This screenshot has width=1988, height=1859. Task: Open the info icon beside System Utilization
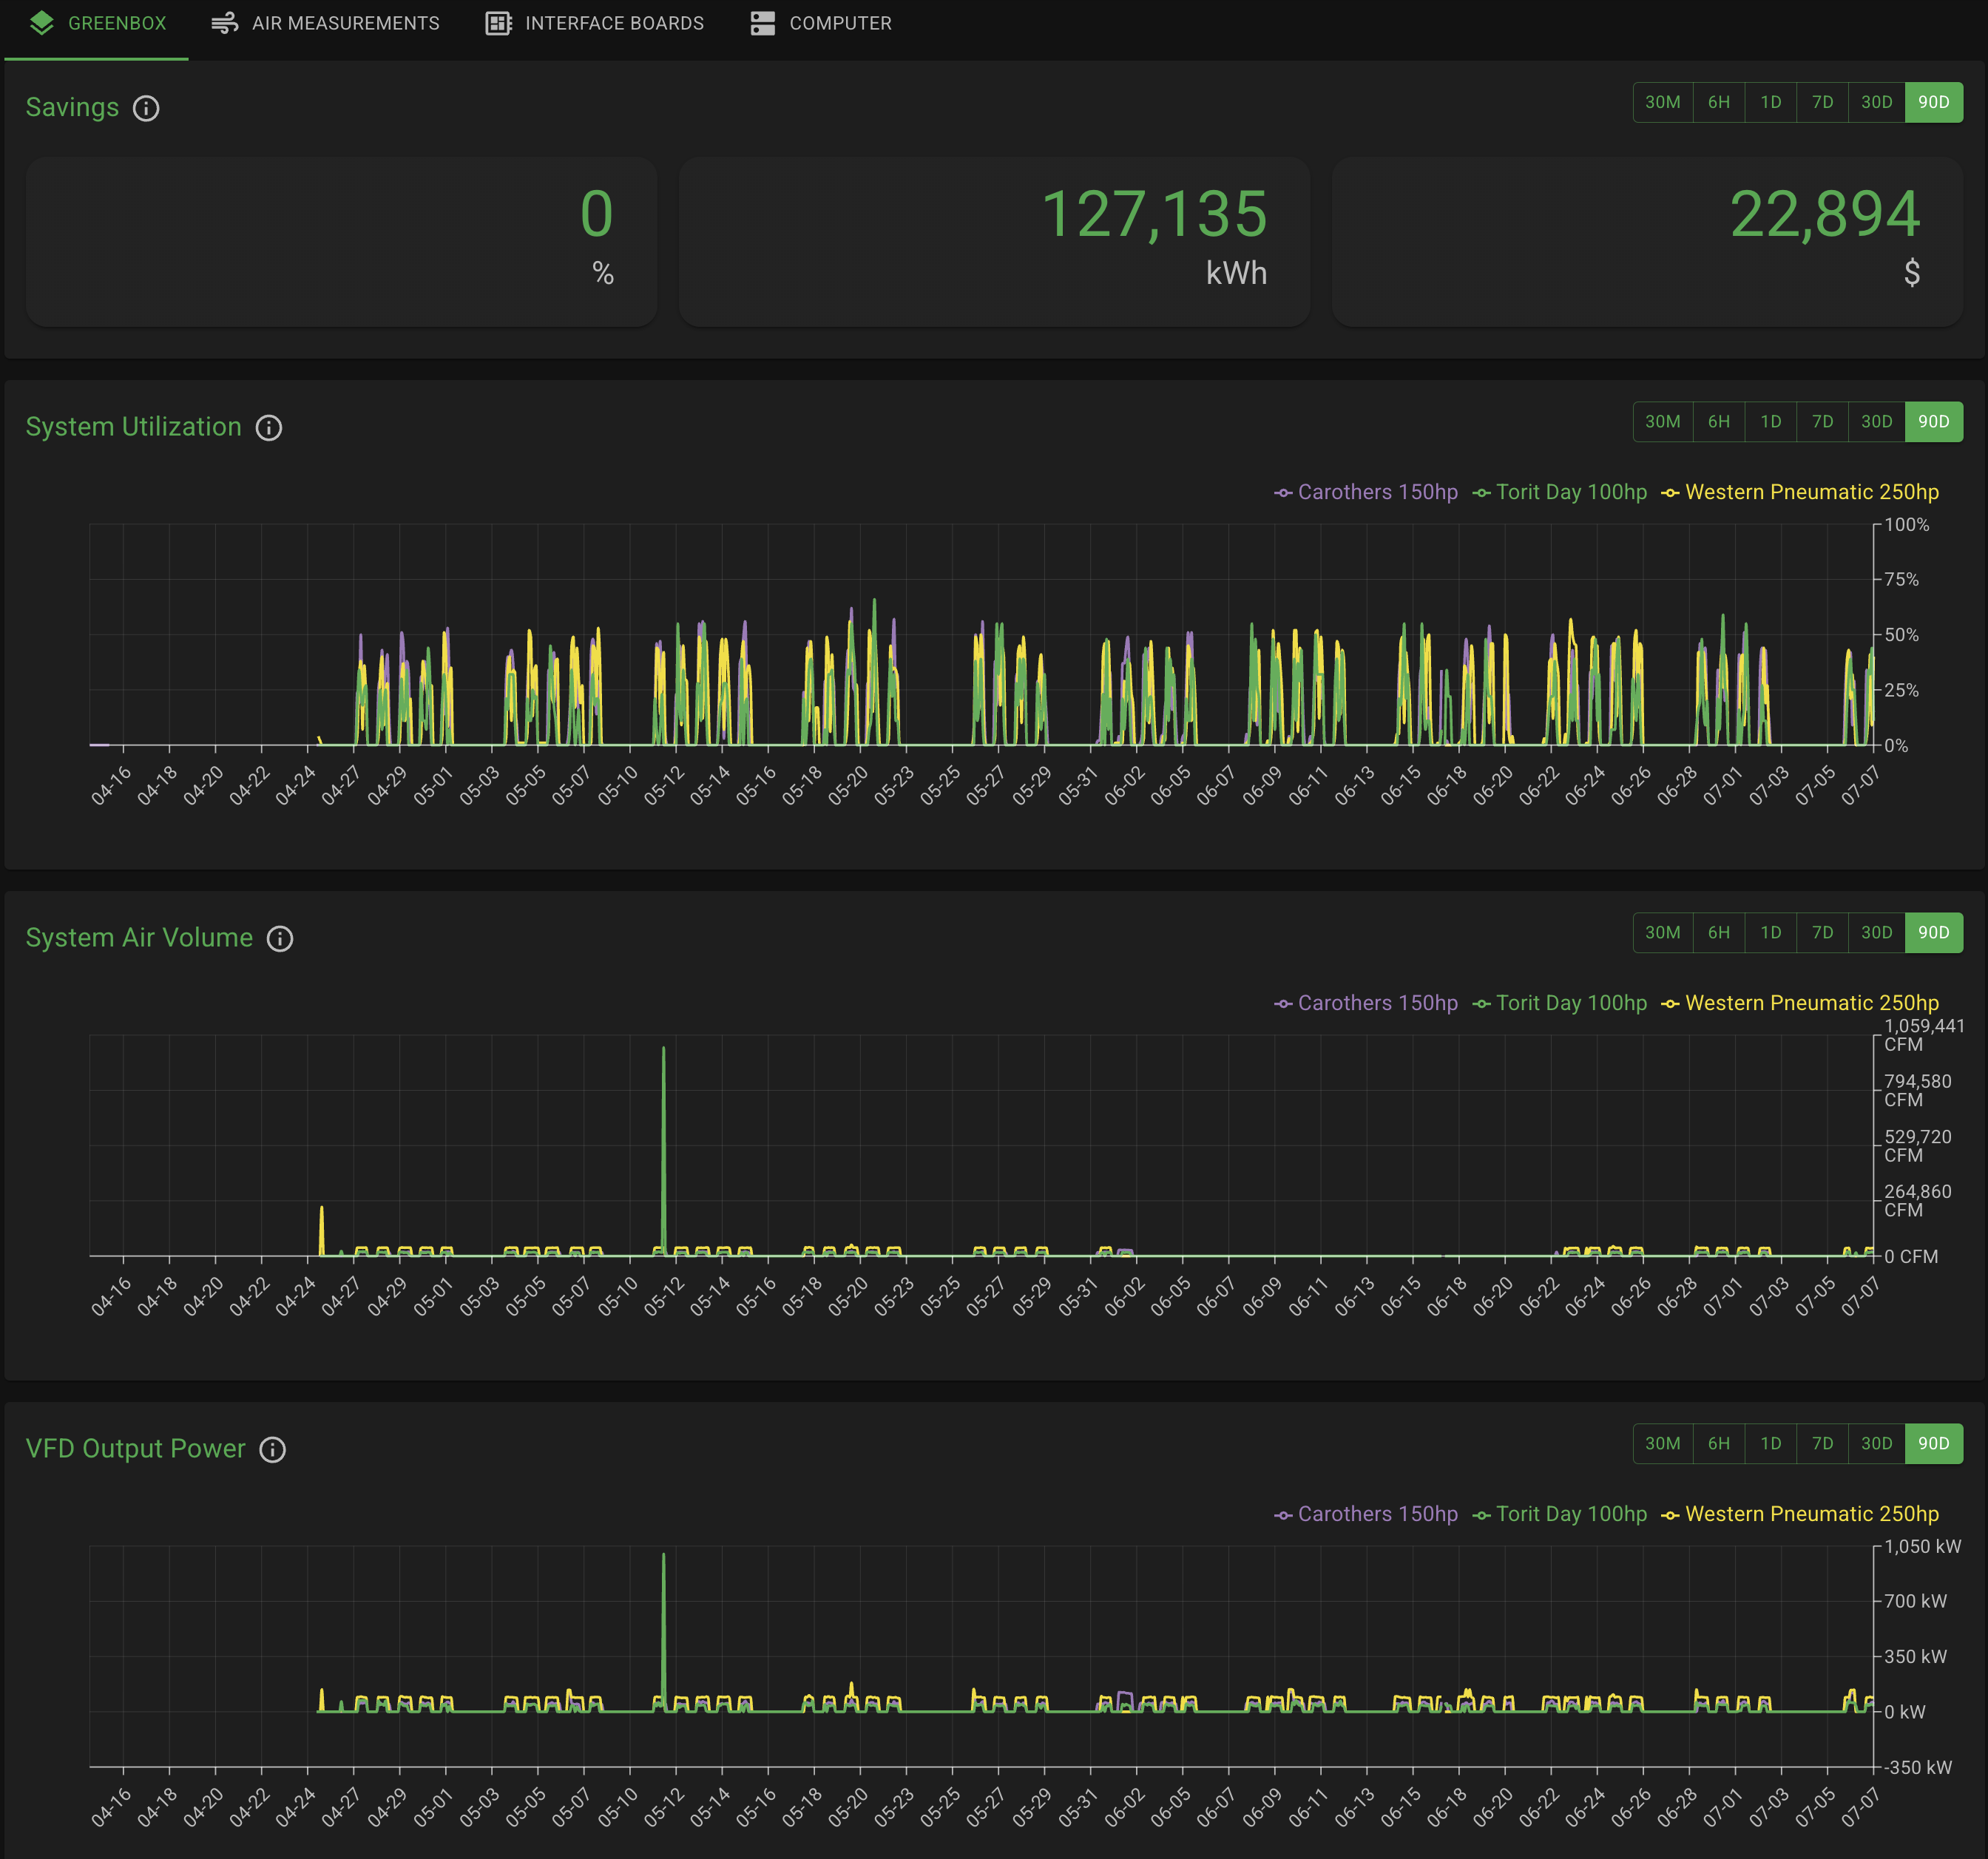tap(269, 428)
